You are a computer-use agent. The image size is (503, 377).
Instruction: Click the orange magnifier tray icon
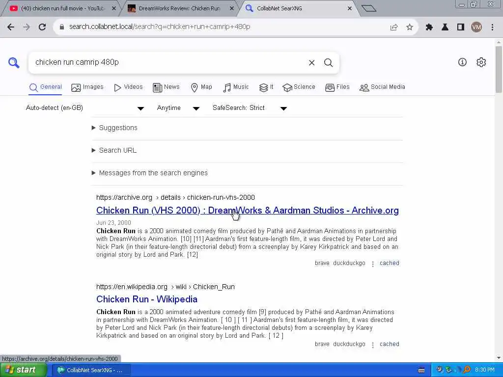coord(467,370)
